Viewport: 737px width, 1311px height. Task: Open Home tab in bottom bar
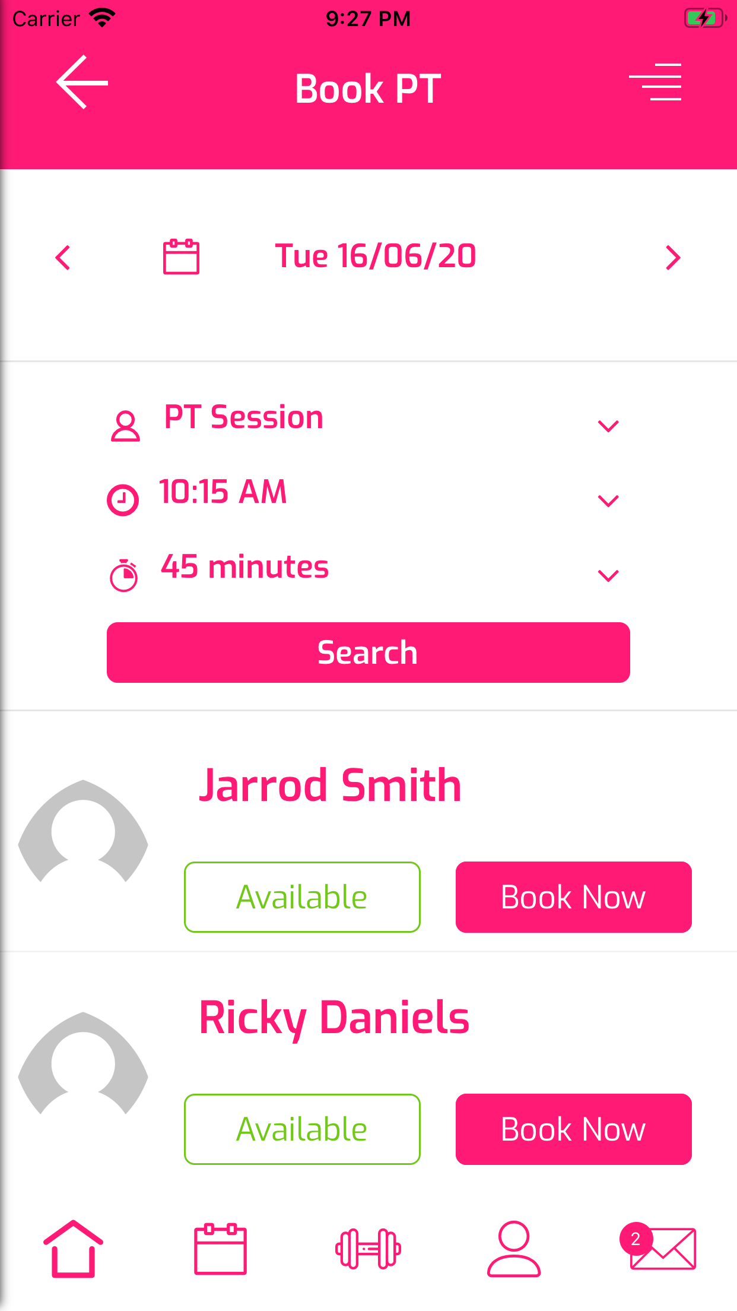[x=73, y=1248]
